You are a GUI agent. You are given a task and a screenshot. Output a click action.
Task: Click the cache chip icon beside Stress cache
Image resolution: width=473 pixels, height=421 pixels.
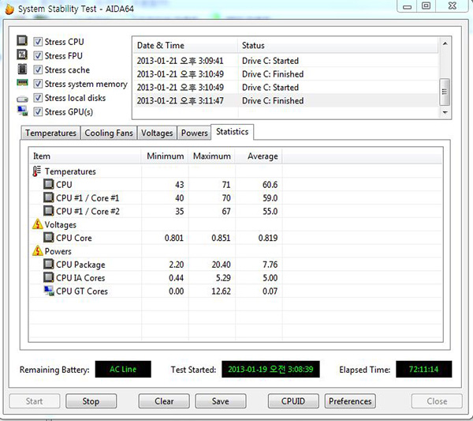[x=22, y=69]
